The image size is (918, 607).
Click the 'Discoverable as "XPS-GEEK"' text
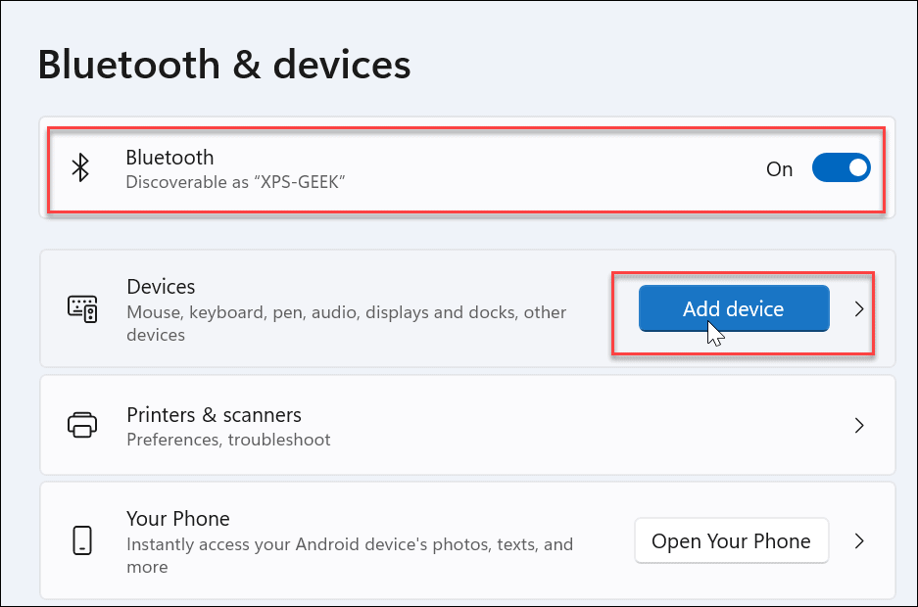click(235, 182)
